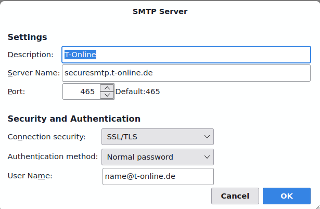
Task: Cancel the SMTP Server dialog
Action: coord(235,196)
